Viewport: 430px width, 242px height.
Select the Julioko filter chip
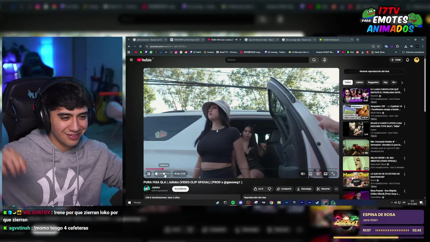tap(359, 82)
